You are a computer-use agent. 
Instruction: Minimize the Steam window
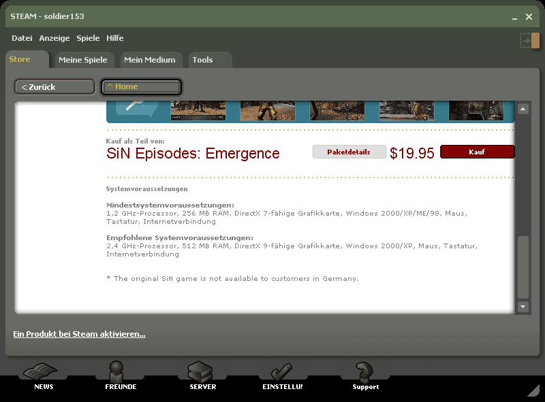point(514,17)
